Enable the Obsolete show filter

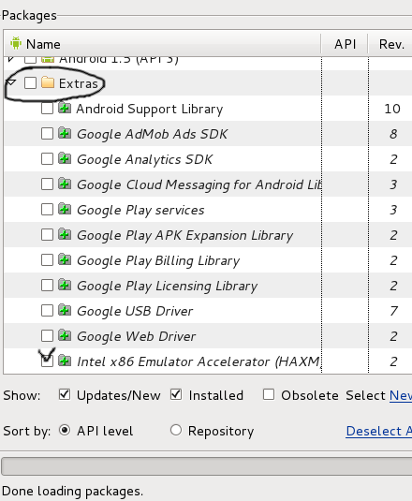tap(269, 394)
